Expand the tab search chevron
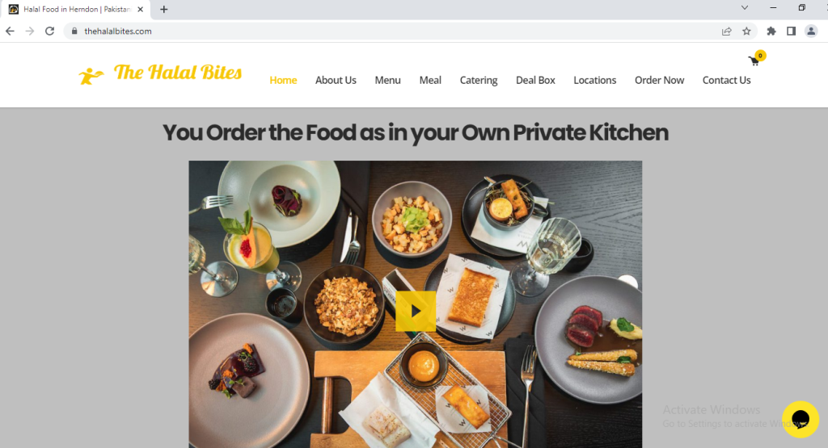 pyautogui.click(x=745, y=8)
